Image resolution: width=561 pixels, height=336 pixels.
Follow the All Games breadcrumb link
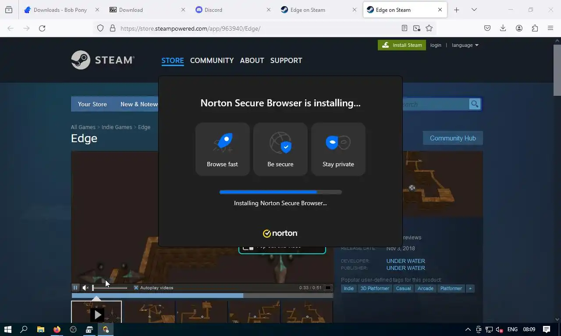pyautogui.click(x=83, y=127)
